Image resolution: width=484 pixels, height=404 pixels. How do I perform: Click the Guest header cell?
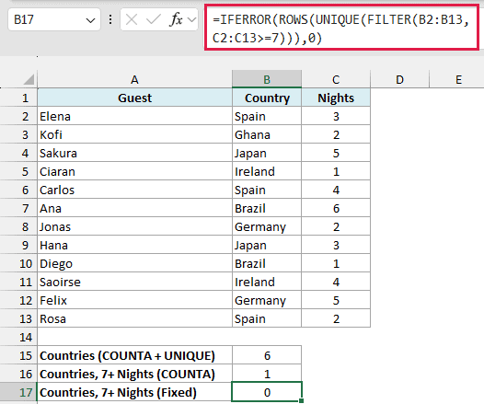(134, 98)
